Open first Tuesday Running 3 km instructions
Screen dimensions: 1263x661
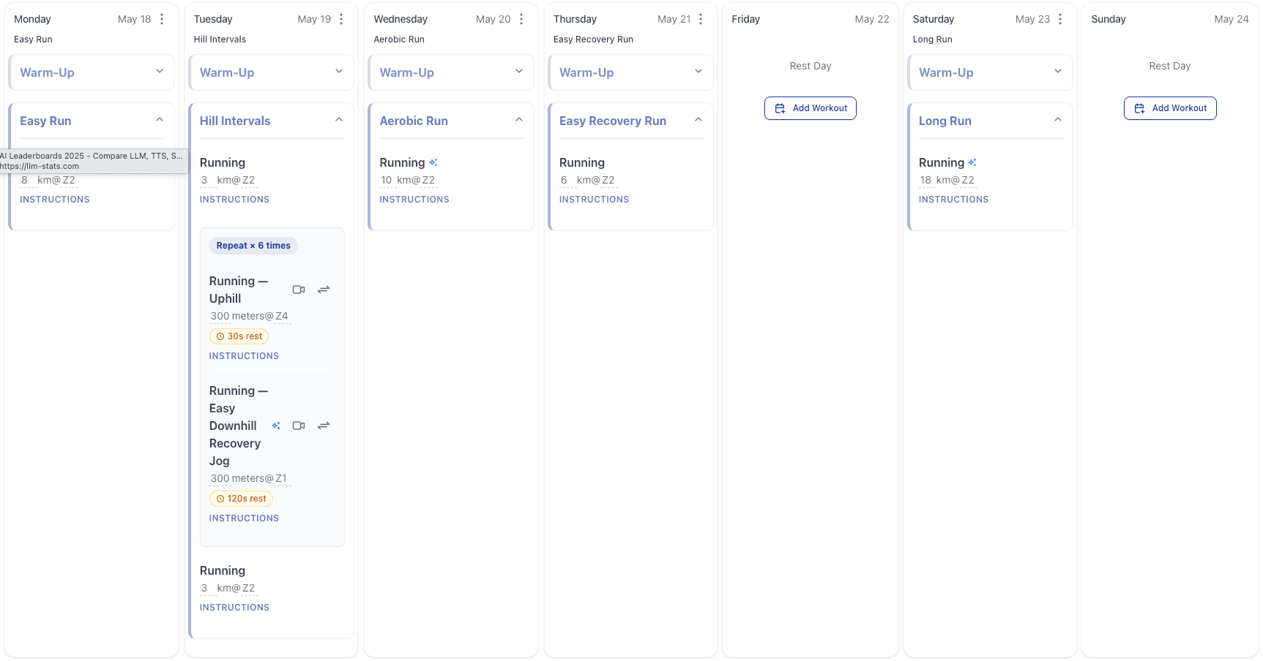pyautogui.click(x=234, y=200)
